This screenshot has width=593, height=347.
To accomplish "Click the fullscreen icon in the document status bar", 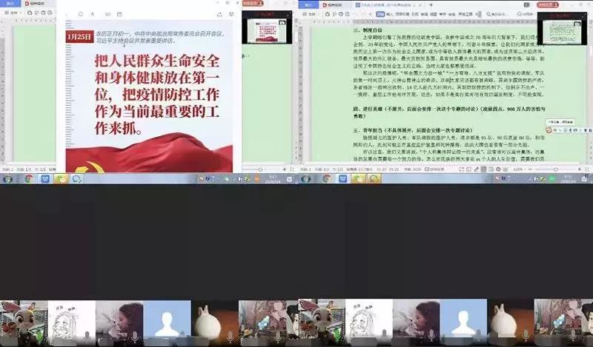I will (x=587, y=169).
